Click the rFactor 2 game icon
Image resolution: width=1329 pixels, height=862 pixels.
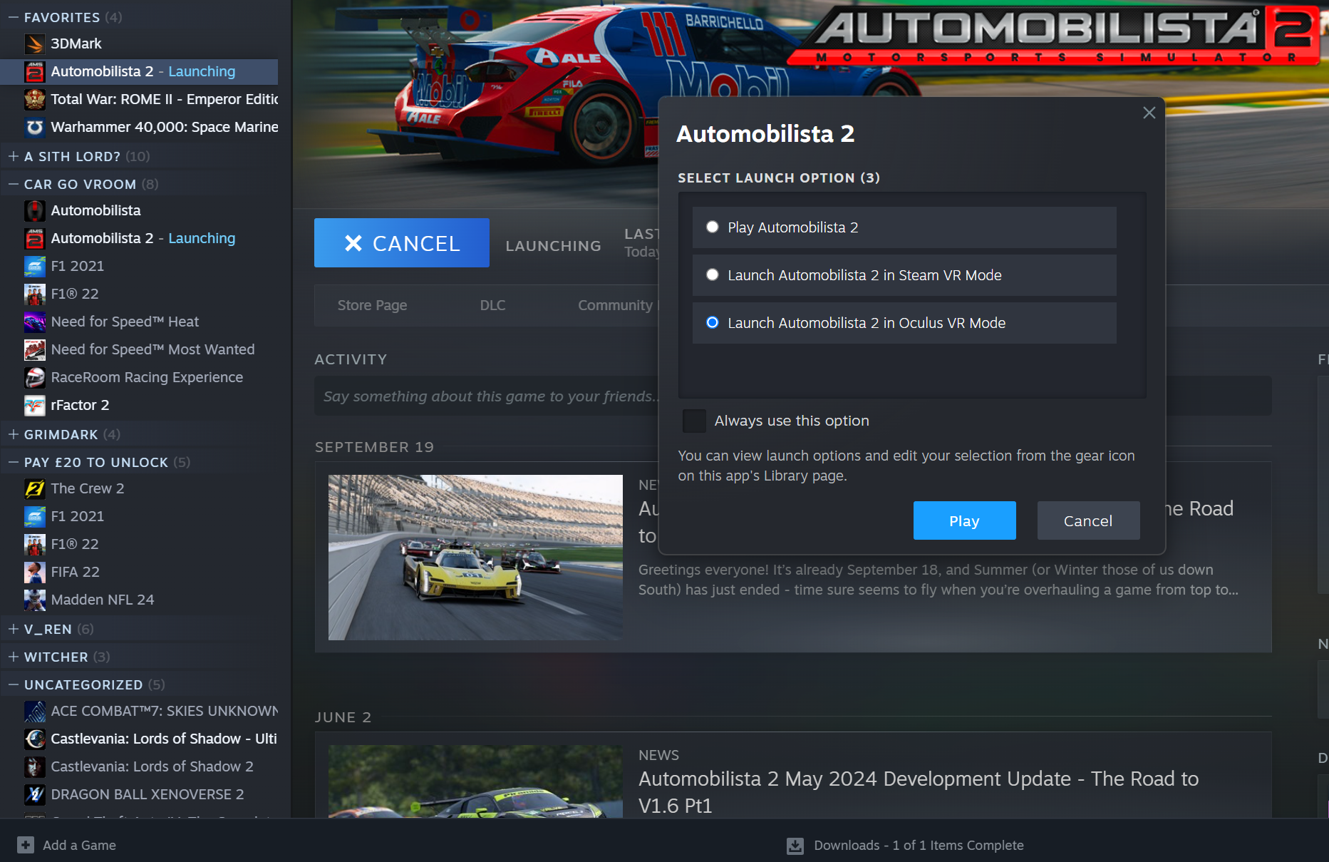34,406
